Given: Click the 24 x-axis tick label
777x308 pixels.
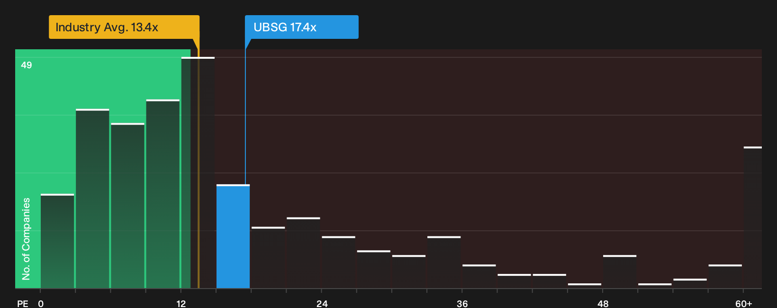Looking at the screenshot, I should click(322, 303).
